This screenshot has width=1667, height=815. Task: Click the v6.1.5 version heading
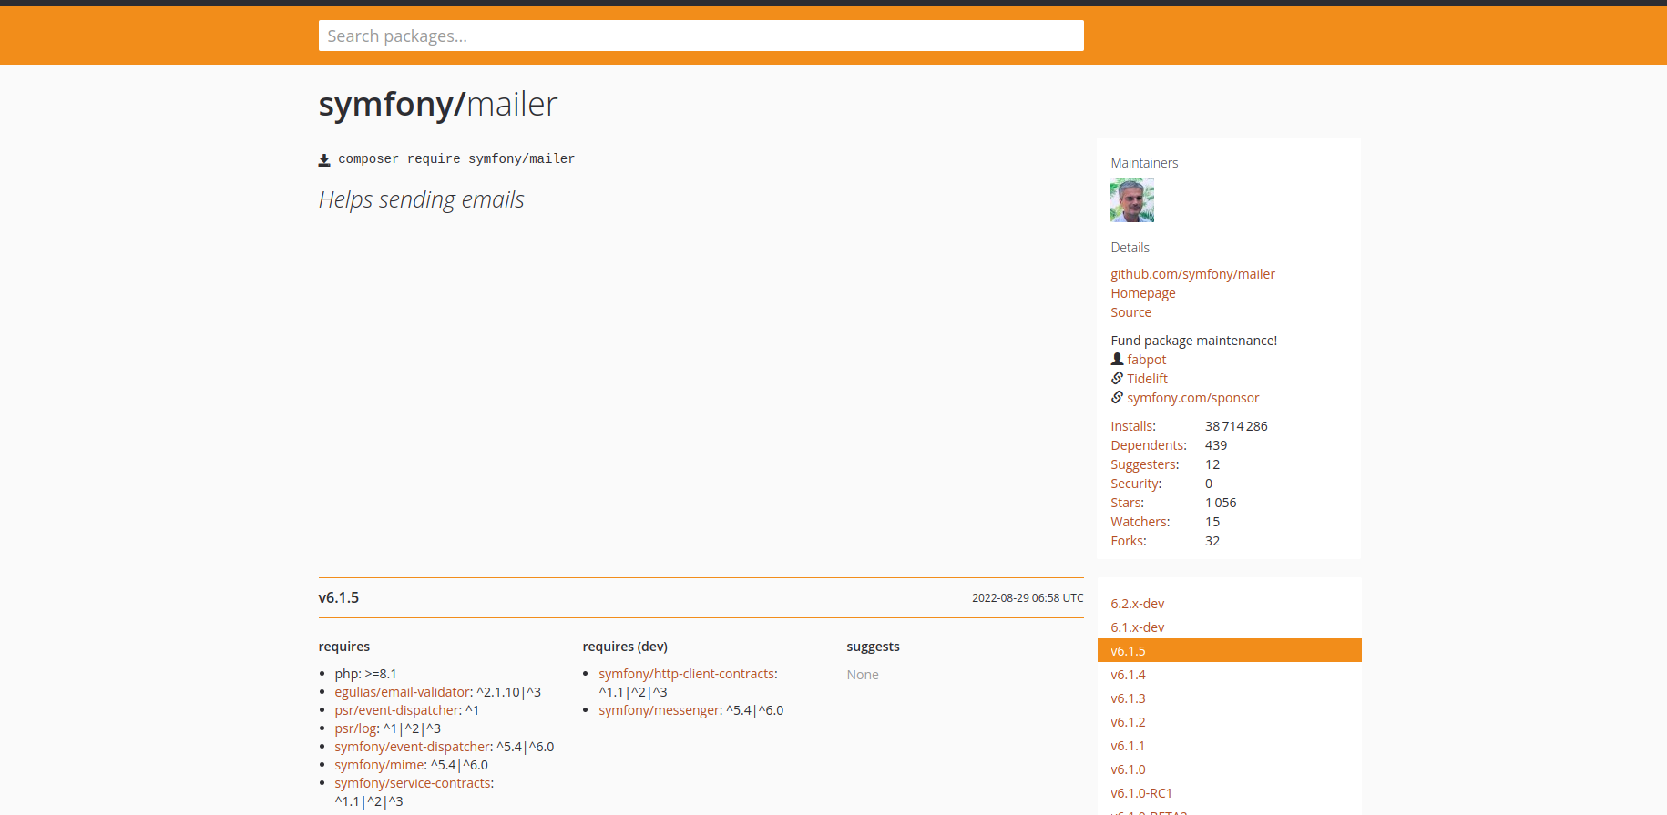coord(339,598)
